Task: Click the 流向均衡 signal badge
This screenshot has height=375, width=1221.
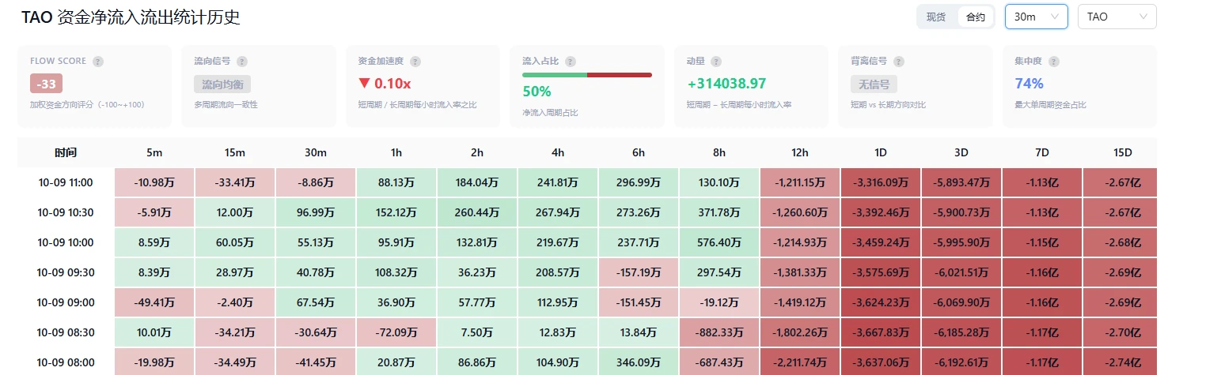Action: point(222,84)
